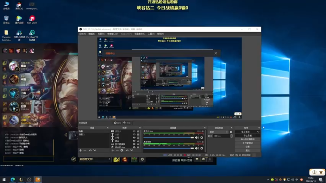The height and width of the screenshot is (183, 326).
Task: Open the Riot Client desktop shortcut
Action: [x=32, y=20]
